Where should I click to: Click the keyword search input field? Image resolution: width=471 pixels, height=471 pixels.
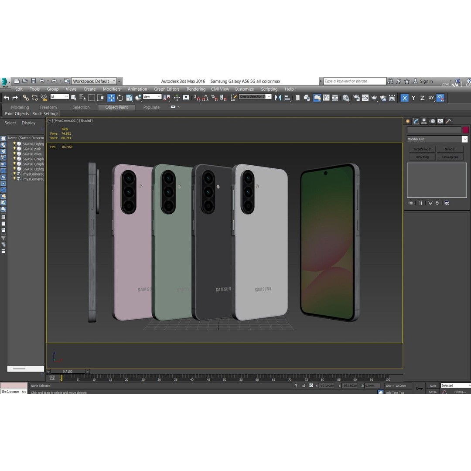click(355, 81)
